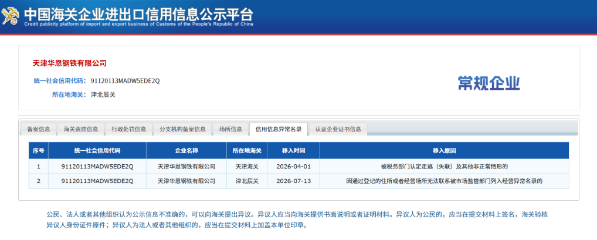Click the 移入原因 column header
This screenshot has height=240, width=597.
445,150
